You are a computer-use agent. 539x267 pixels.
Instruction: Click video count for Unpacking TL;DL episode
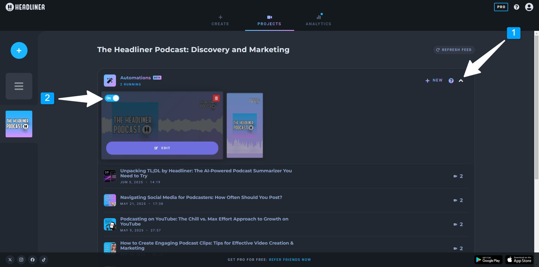tap(458, 176)
